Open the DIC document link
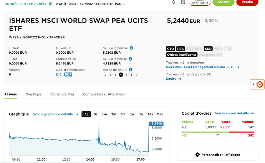 point(59,74)
